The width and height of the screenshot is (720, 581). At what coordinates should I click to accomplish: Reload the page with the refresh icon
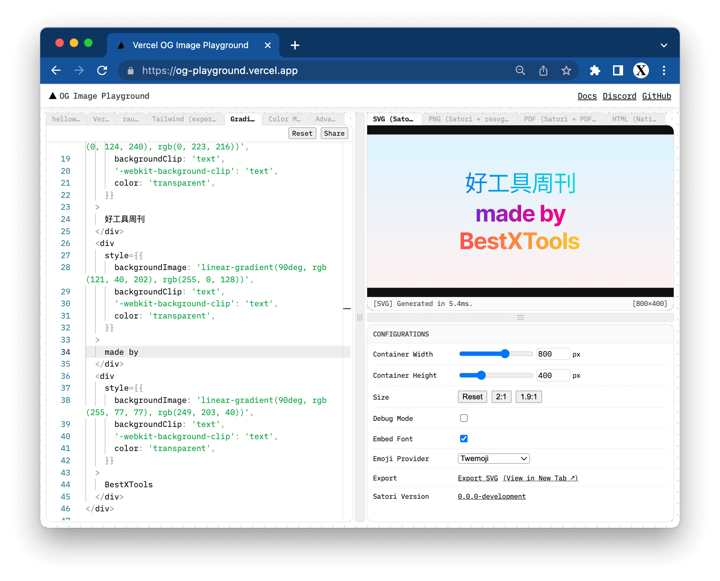102,70
